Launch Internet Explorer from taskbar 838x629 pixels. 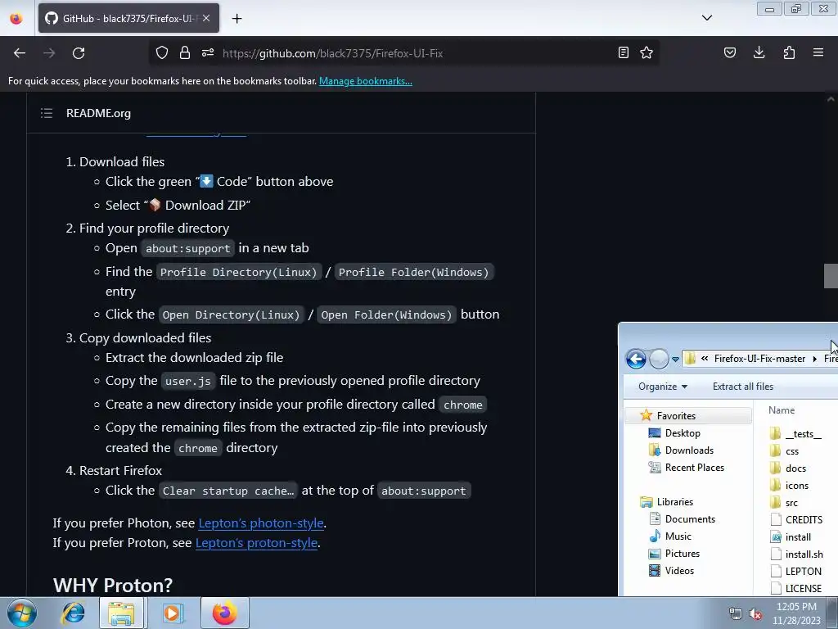[73, 613]
